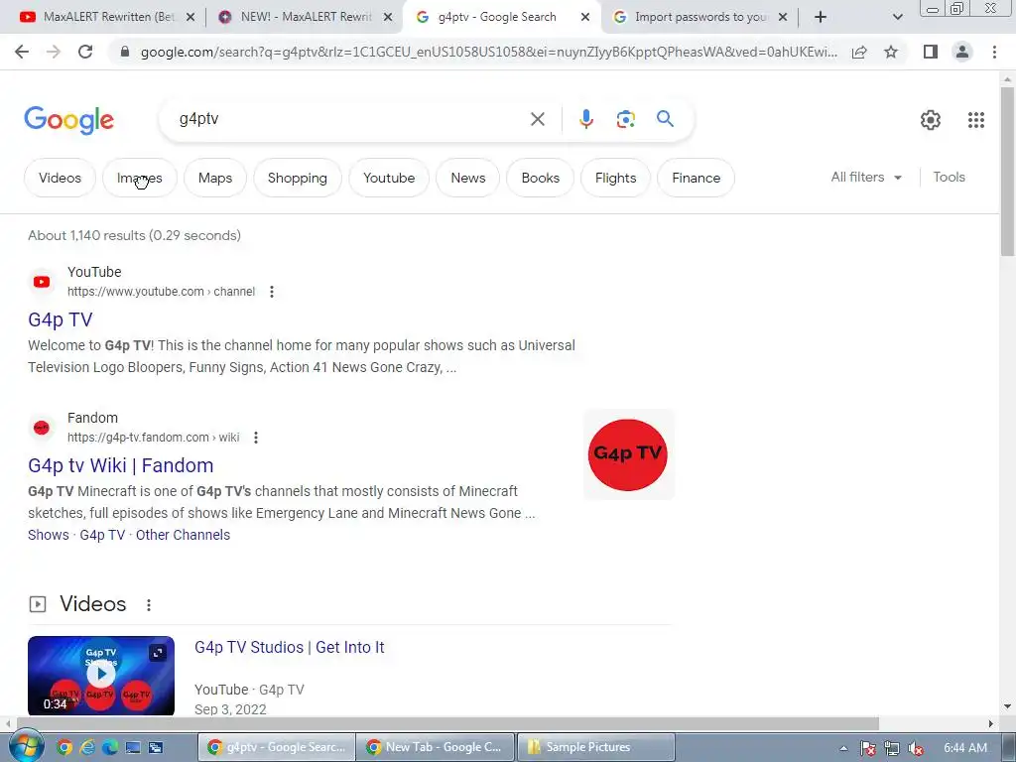Screen dimensions: 1016x762
Task: Click the horizontal page scrollbar
Action: [x=447, y=723]
